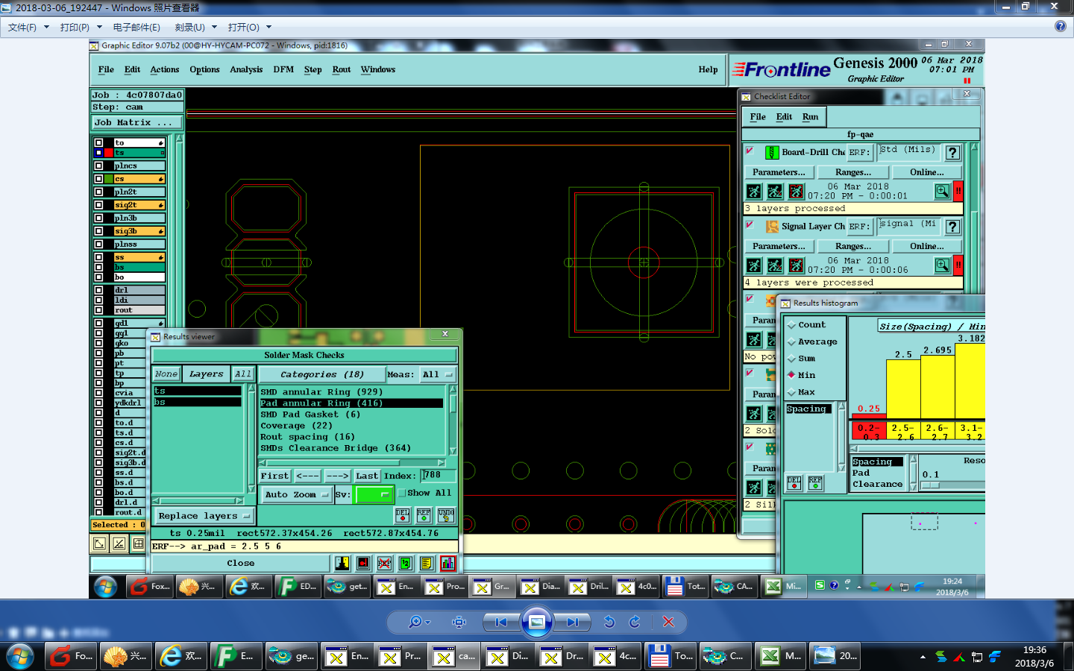Click the Categories list vertical scrollbar
Screen dimensions: 1074x671
[x=452, y=420]
